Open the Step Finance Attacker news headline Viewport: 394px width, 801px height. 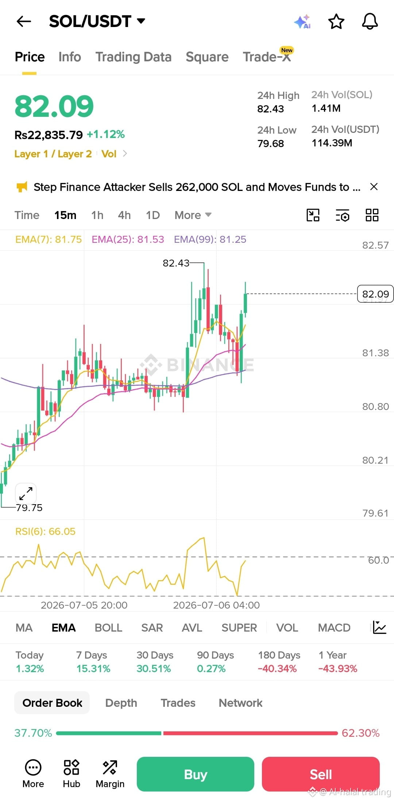click(197, 187)
